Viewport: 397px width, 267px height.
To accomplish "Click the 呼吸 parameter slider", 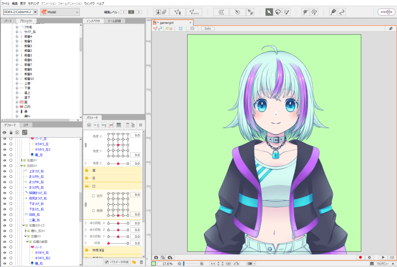I will [x=118, y=243].
